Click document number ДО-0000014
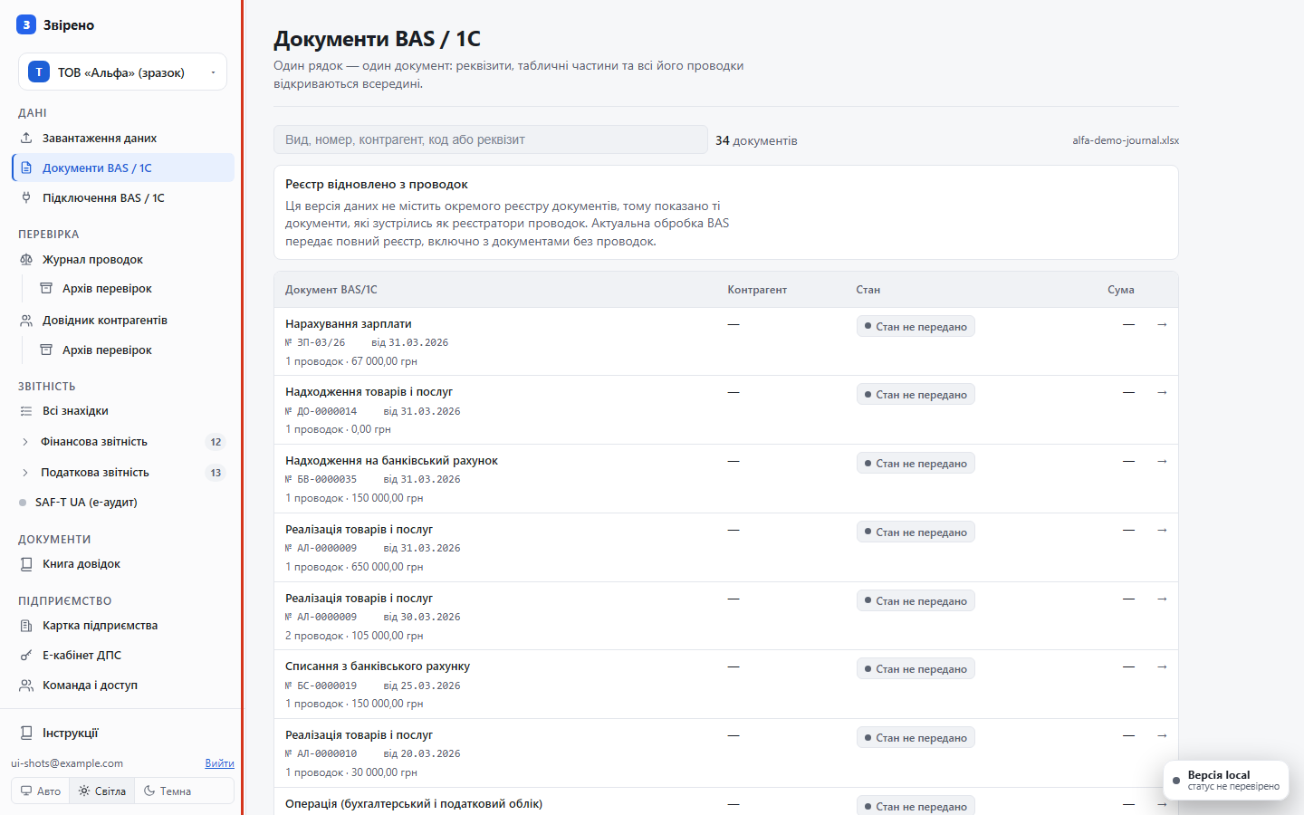1304x815 pixels. [321, 411]
